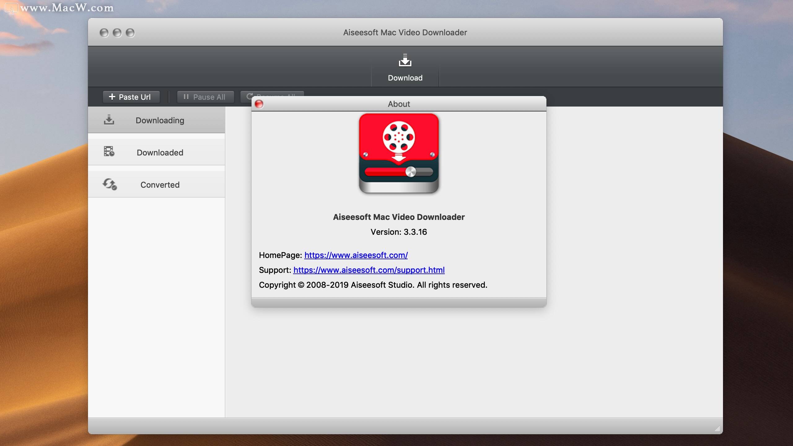
Task: Select the Downloading tab in the sidebar
Action: (x=156, y=120)
